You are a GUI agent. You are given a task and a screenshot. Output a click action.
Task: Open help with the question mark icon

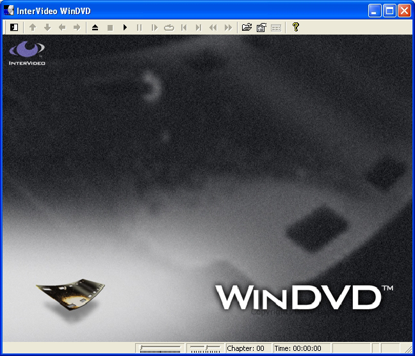coord(296,27)
